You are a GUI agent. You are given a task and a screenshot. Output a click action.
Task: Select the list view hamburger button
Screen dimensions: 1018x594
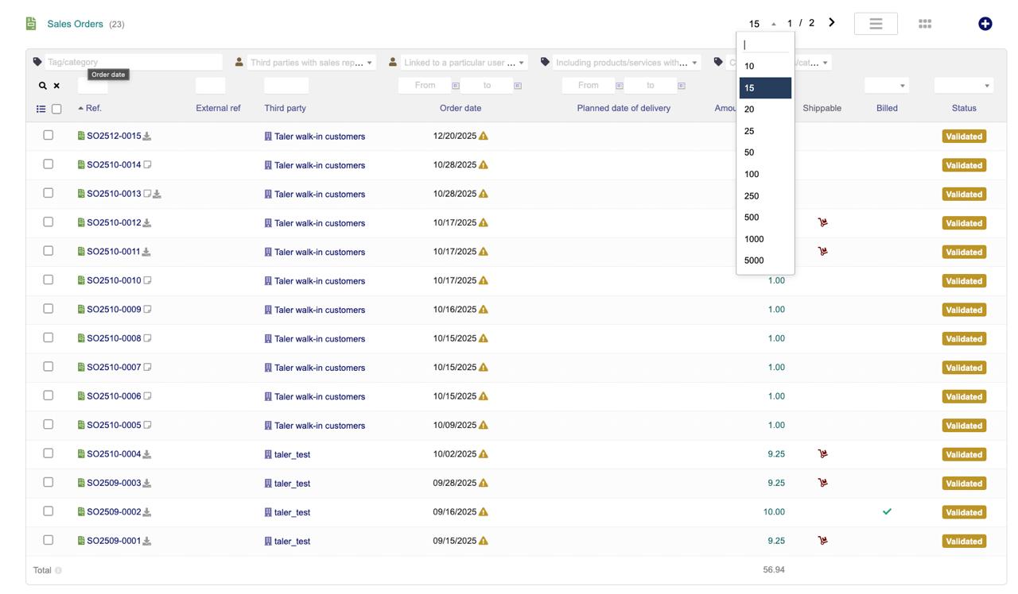[876, 24]
